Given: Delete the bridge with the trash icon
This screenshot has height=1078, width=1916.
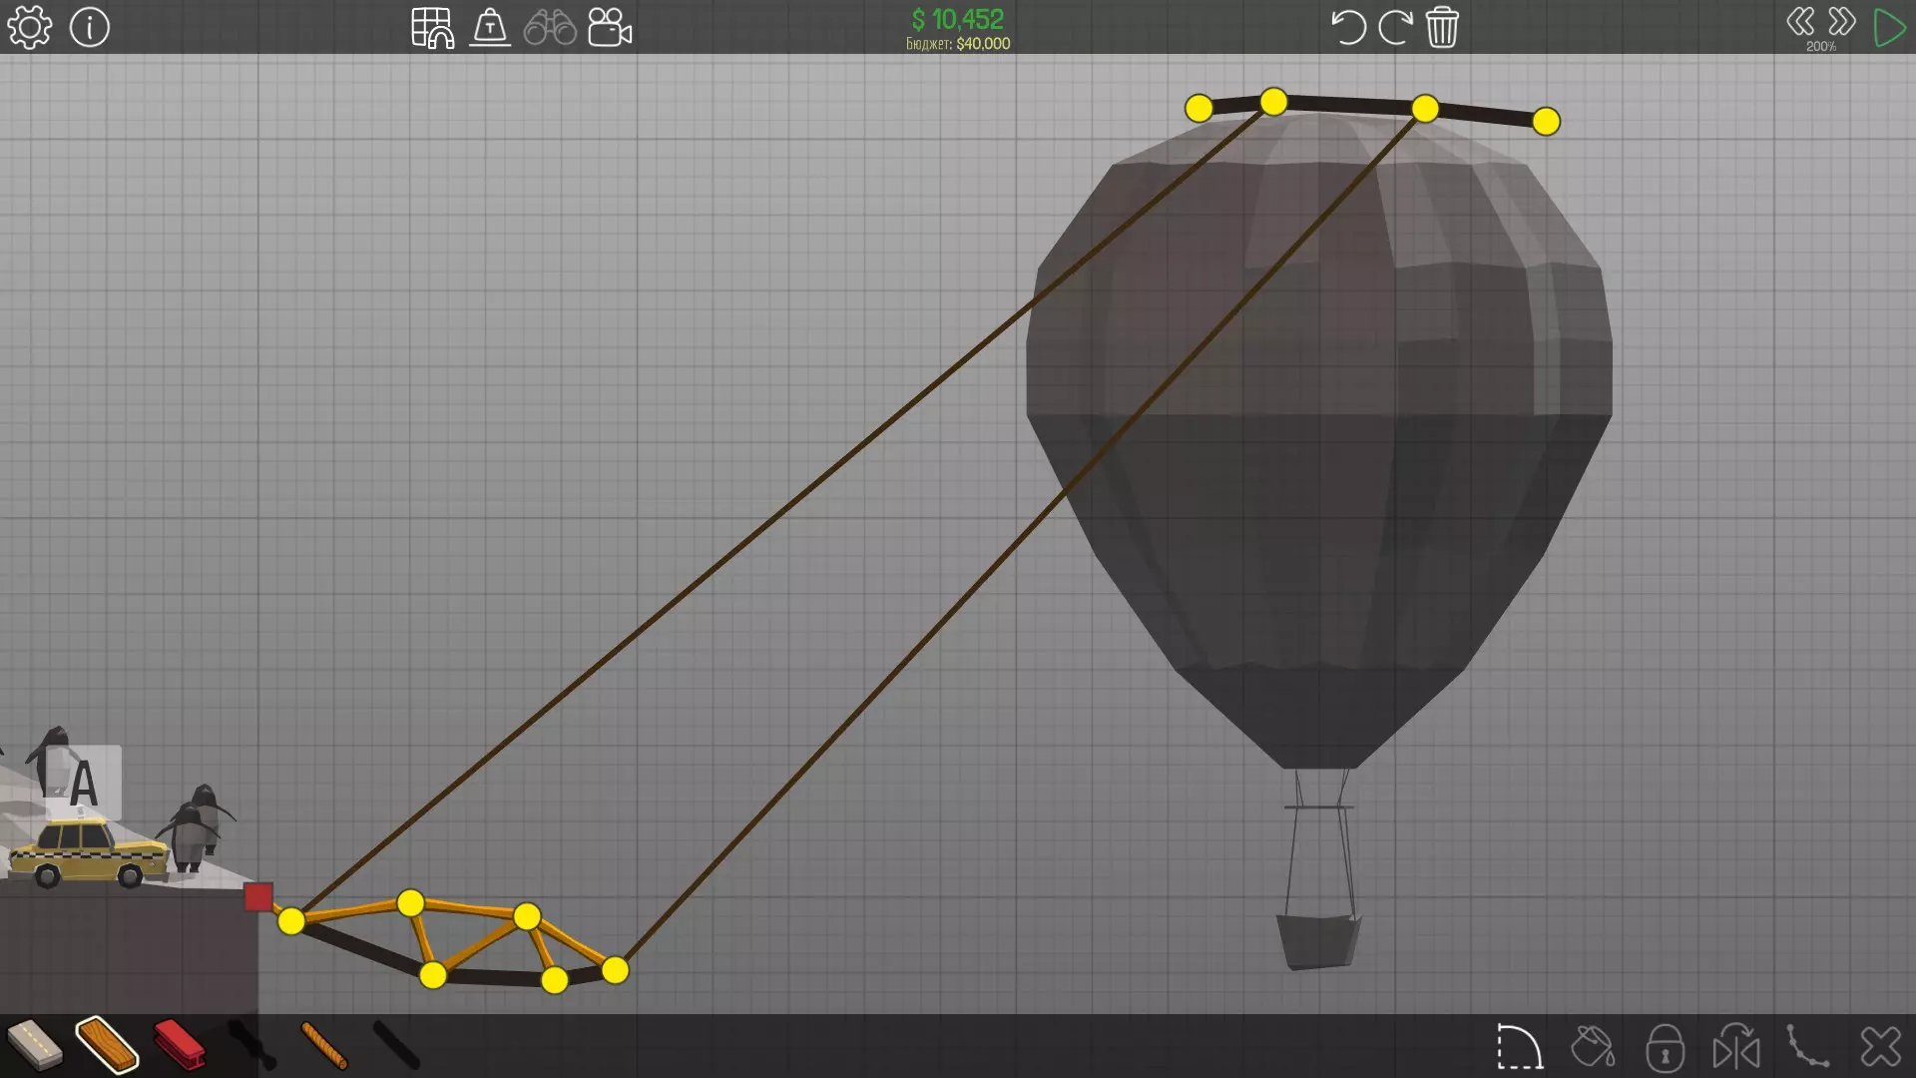Looking at the screenshot, I should pos(1442,27).
